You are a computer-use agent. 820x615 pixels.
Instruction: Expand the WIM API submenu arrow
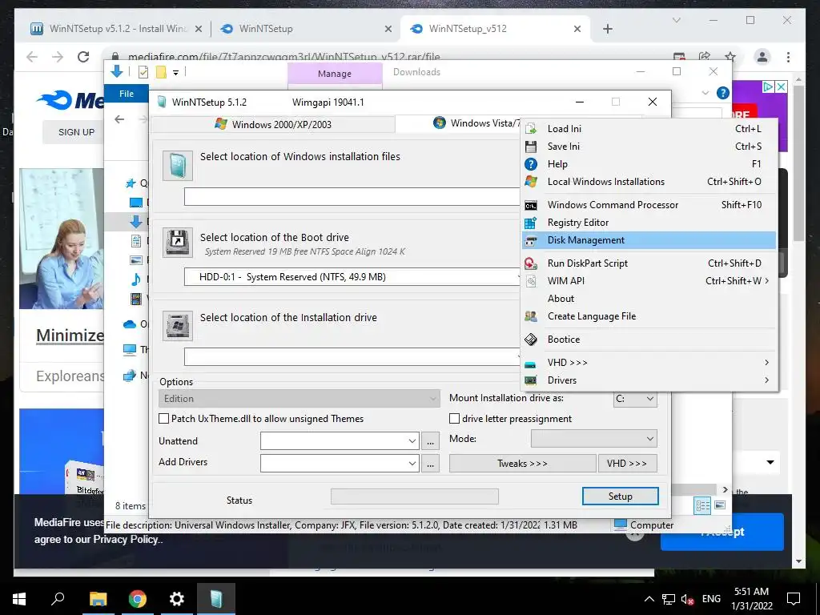[766, 281]
